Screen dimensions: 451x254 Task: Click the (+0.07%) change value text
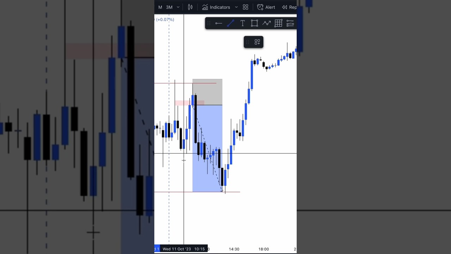[x=165, y=19]
